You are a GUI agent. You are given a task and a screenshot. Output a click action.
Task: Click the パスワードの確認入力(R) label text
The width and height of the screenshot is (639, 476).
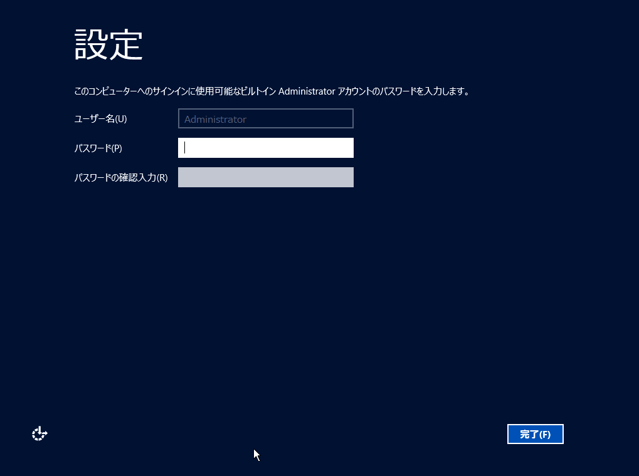[x=121, y=177]
